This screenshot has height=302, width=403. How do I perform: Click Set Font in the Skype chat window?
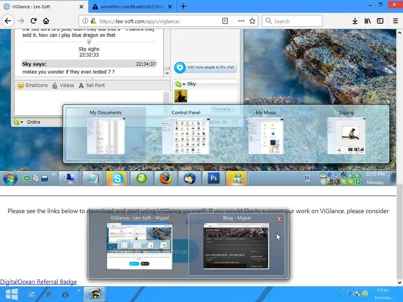pos(92,85)
